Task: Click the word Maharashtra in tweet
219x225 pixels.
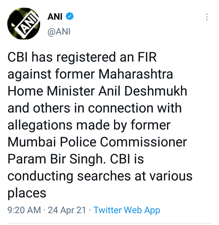Action: pyautogui.click(x=136, y=74)
